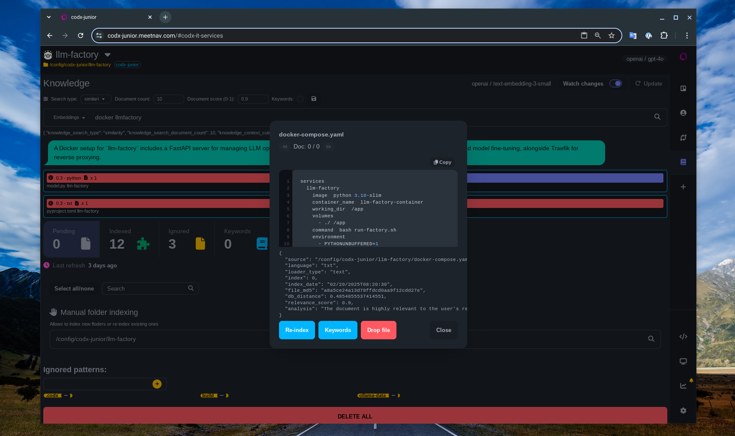This screenshot has width=735, height=436.
Task: Click the Document score field
Action: pyautogui.click(x=253, y=99)
